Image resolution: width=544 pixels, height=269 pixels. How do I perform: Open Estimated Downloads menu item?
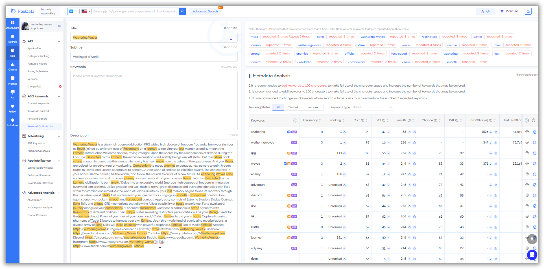[40, 168]
